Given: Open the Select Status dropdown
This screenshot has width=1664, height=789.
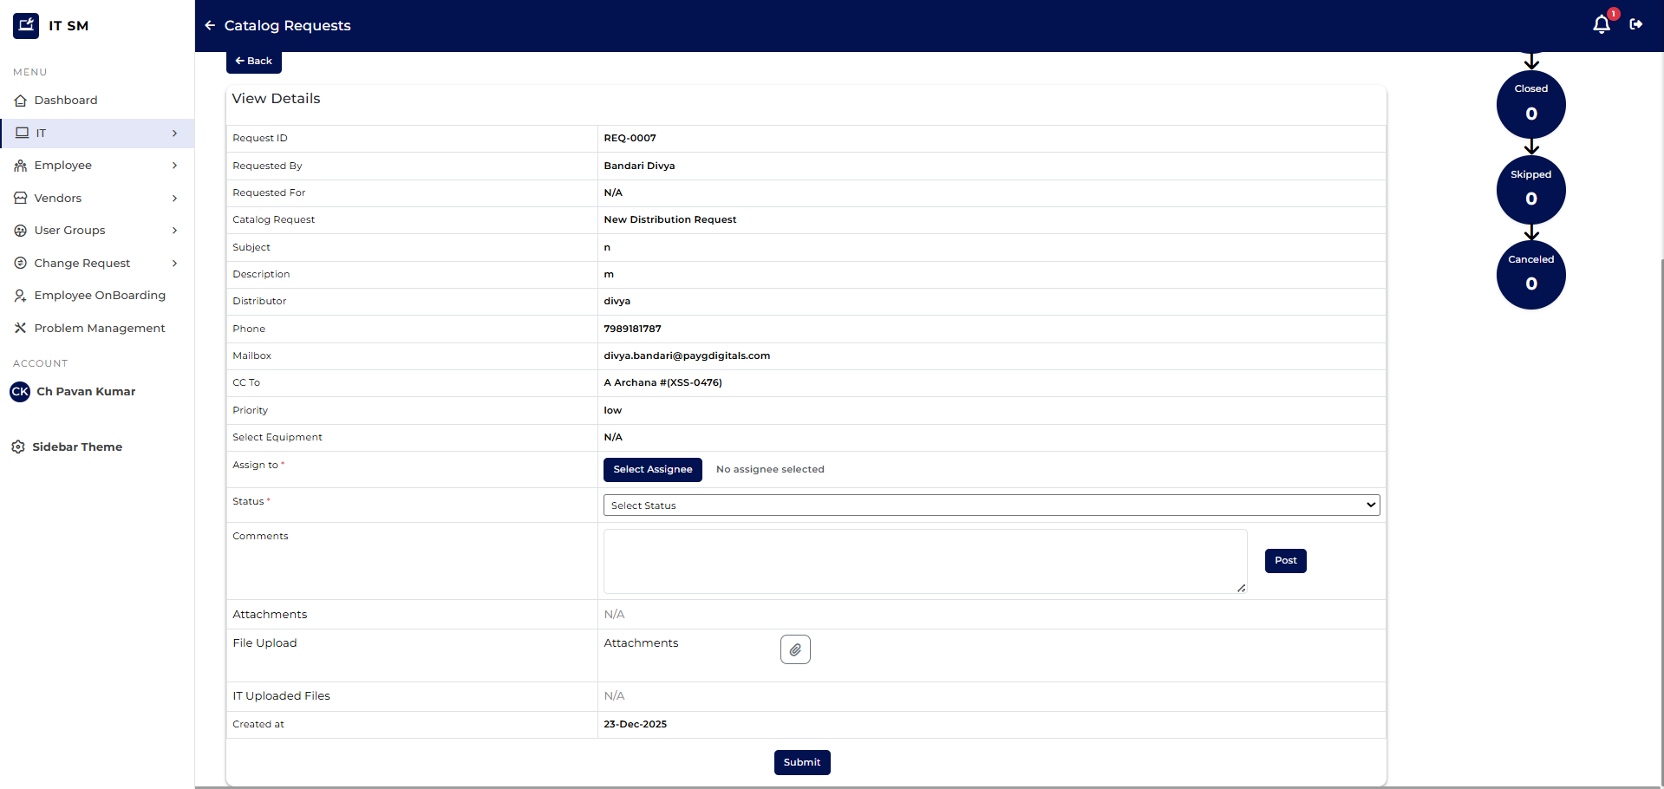Looking at the screenshot, I should [991, 505].
